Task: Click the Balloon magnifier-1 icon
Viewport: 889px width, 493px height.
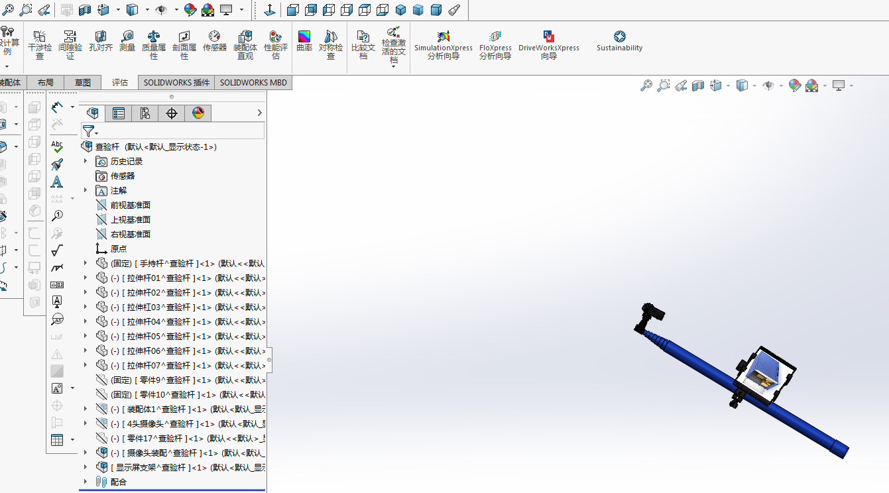Action: point(57,215)
